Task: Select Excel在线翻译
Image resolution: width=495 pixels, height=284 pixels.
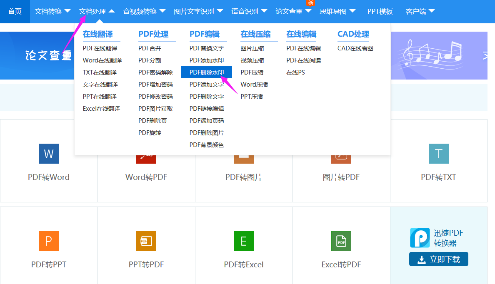Action: click(x=101, y=109)
